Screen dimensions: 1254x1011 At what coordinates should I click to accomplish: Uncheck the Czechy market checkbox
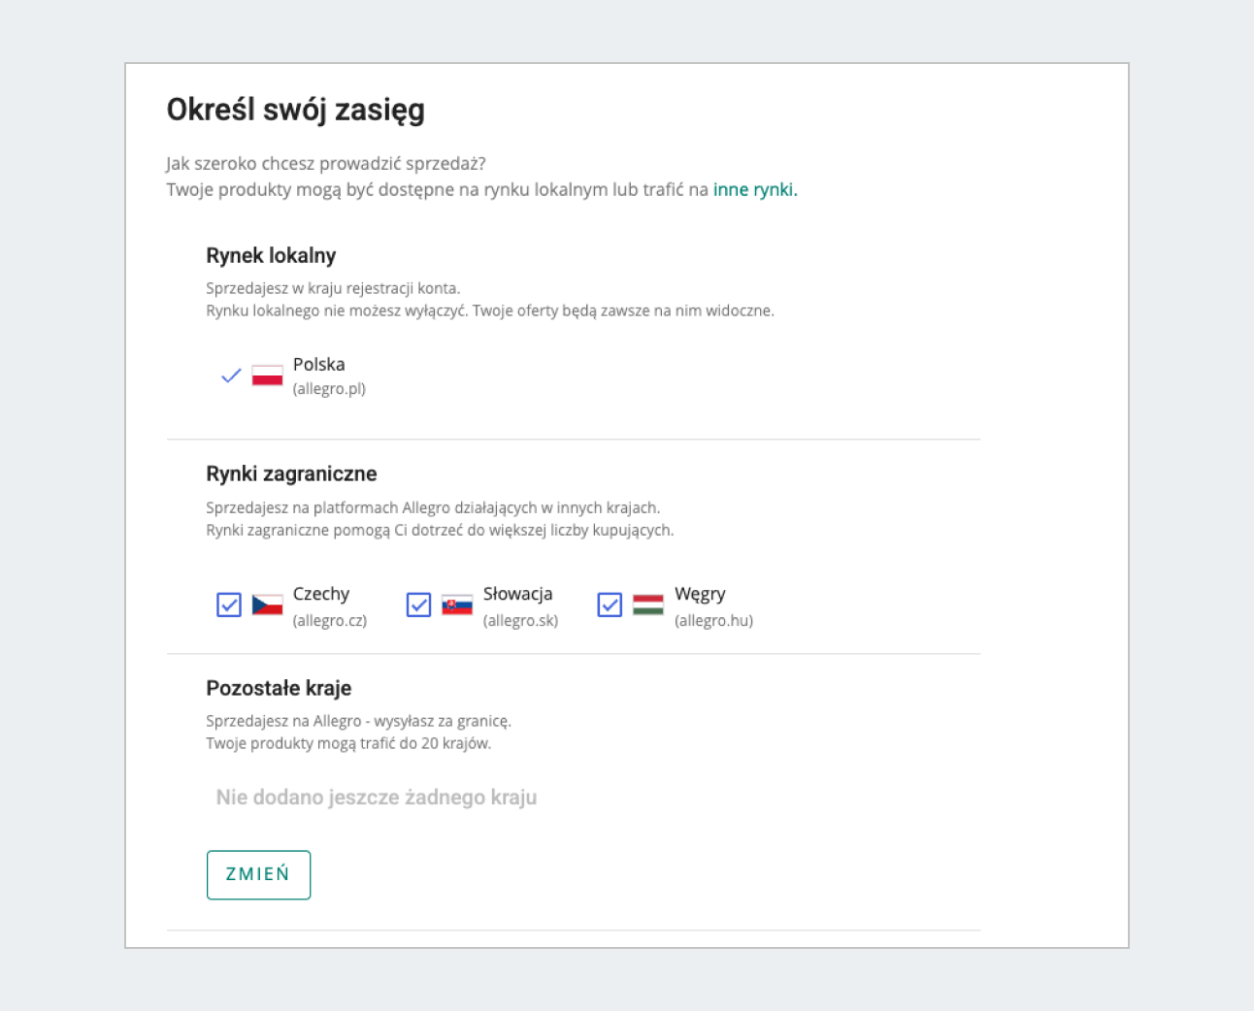(x=229, y=604)
